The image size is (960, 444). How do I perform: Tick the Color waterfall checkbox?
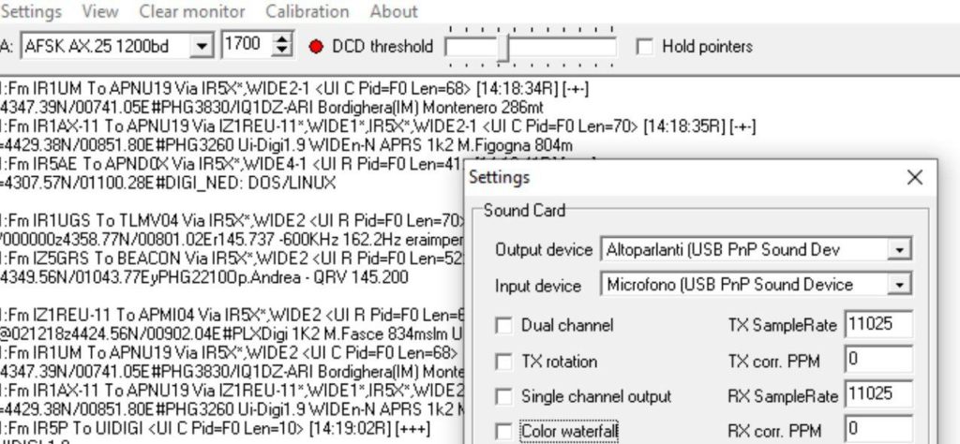click(x=503, y=432)
